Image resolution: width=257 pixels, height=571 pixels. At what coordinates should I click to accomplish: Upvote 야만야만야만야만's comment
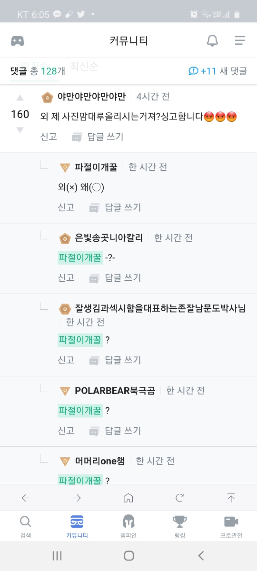point(20,98)
